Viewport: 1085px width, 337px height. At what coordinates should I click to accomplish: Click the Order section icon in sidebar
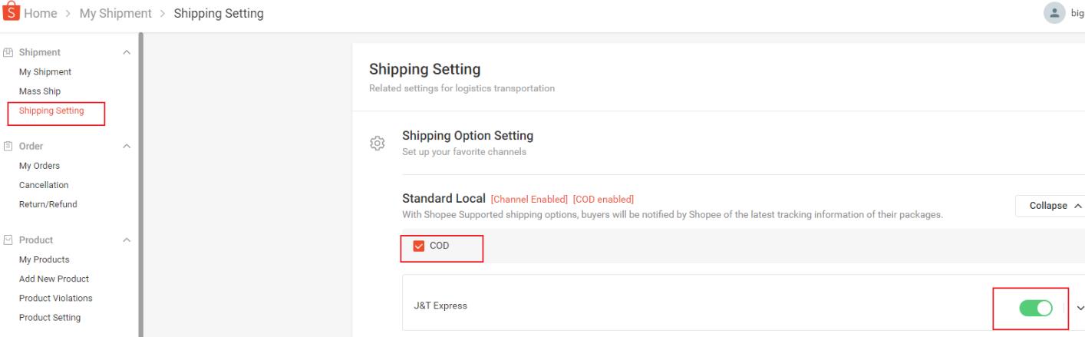tap(8, 147)
